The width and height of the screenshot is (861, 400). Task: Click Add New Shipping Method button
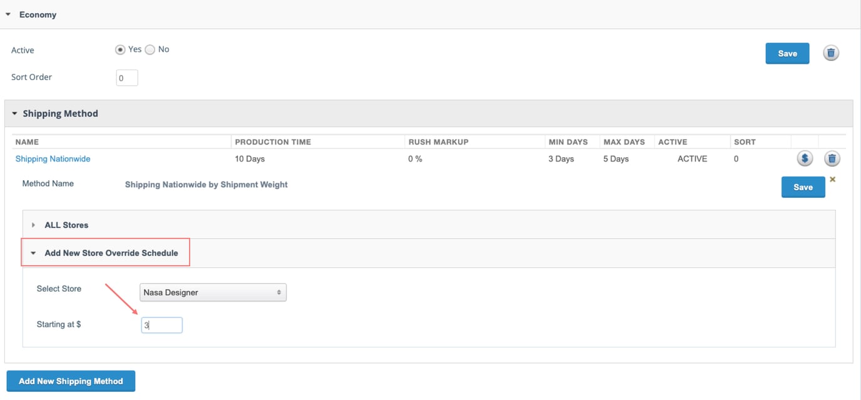click(x=71, y=381)
